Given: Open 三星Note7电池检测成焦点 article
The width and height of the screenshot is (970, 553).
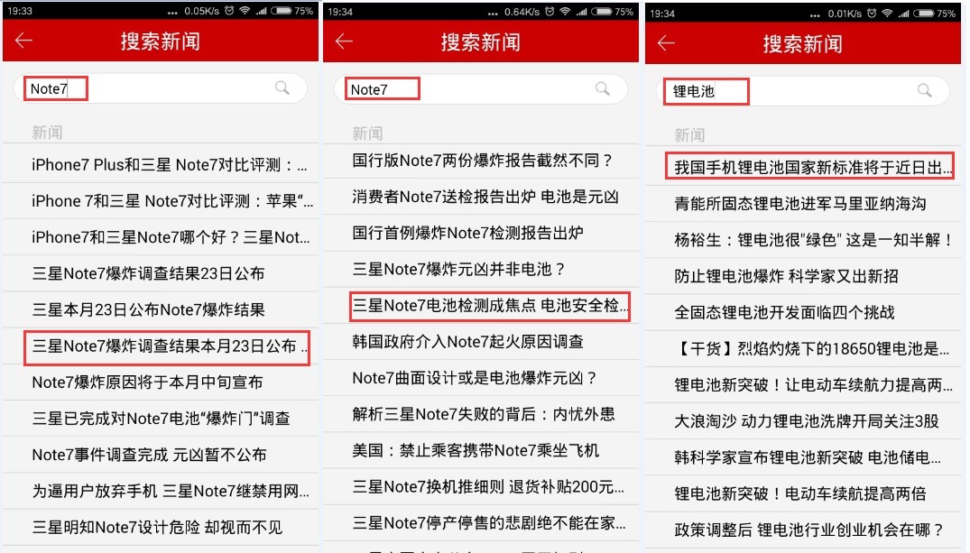Looking at the screenshot, I should pyautogui.click(x=481, y=306).
